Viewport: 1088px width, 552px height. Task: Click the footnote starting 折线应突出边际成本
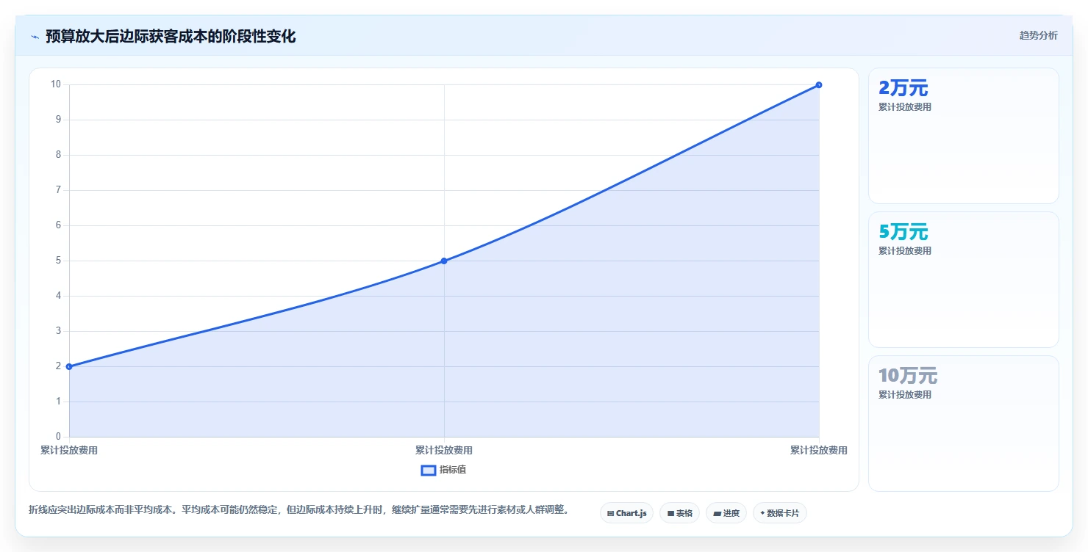(301, 509)
